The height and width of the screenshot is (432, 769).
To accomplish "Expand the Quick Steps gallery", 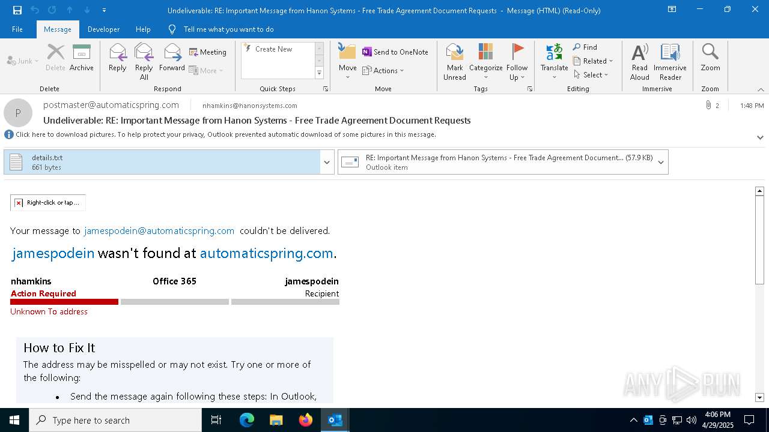I will click(x=319, y=73).
